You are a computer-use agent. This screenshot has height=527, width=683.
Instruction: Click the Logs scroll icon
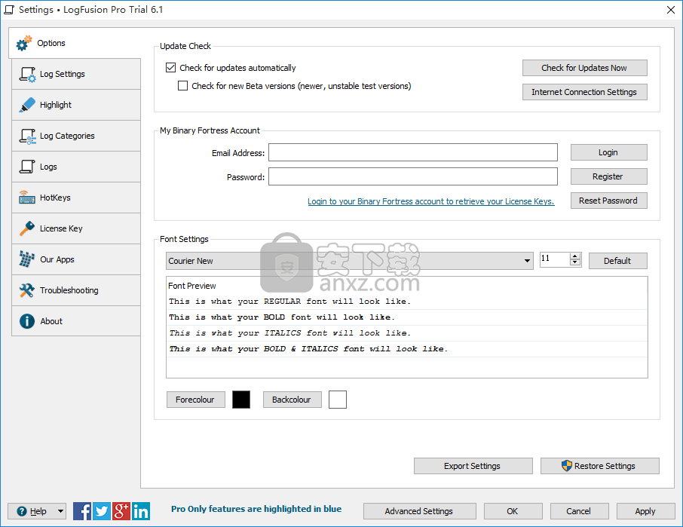pos(27,167)
